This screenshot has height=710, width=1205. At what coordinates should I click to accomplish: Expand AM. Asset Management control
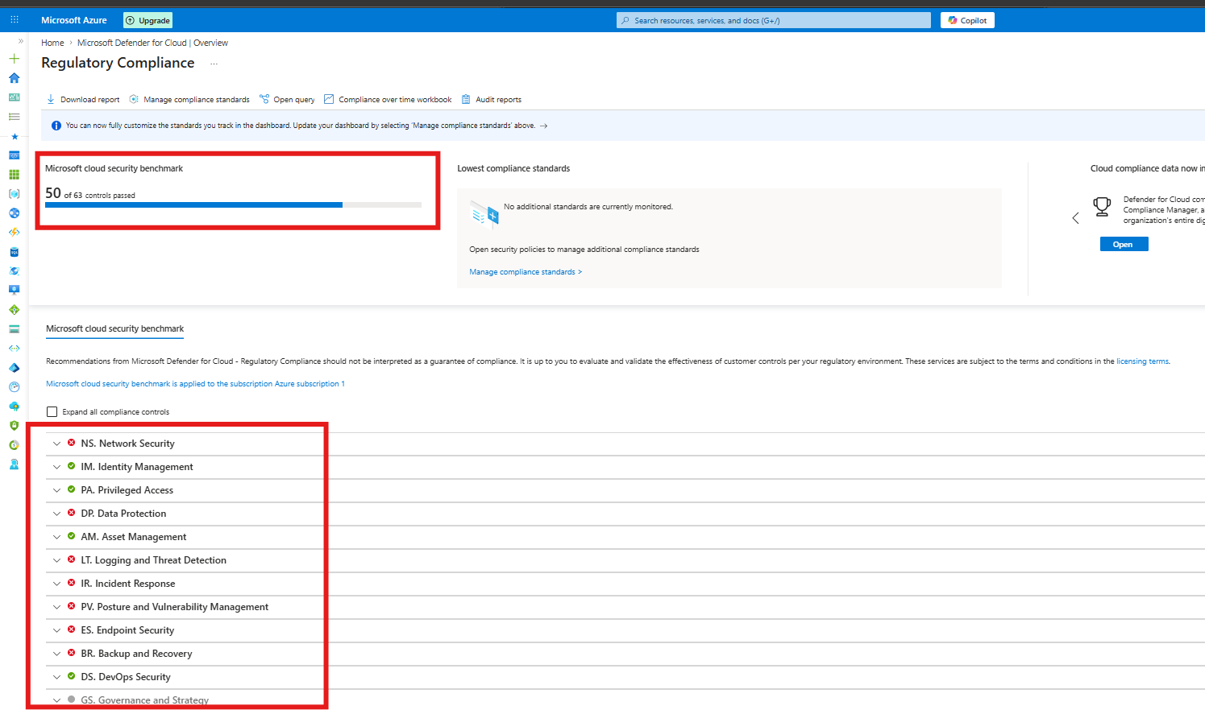pos(56,537)
